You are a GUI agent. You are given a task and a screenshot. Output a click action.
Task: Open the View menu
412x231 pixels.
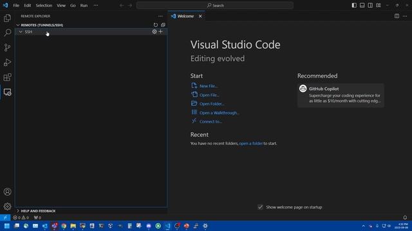61,5
